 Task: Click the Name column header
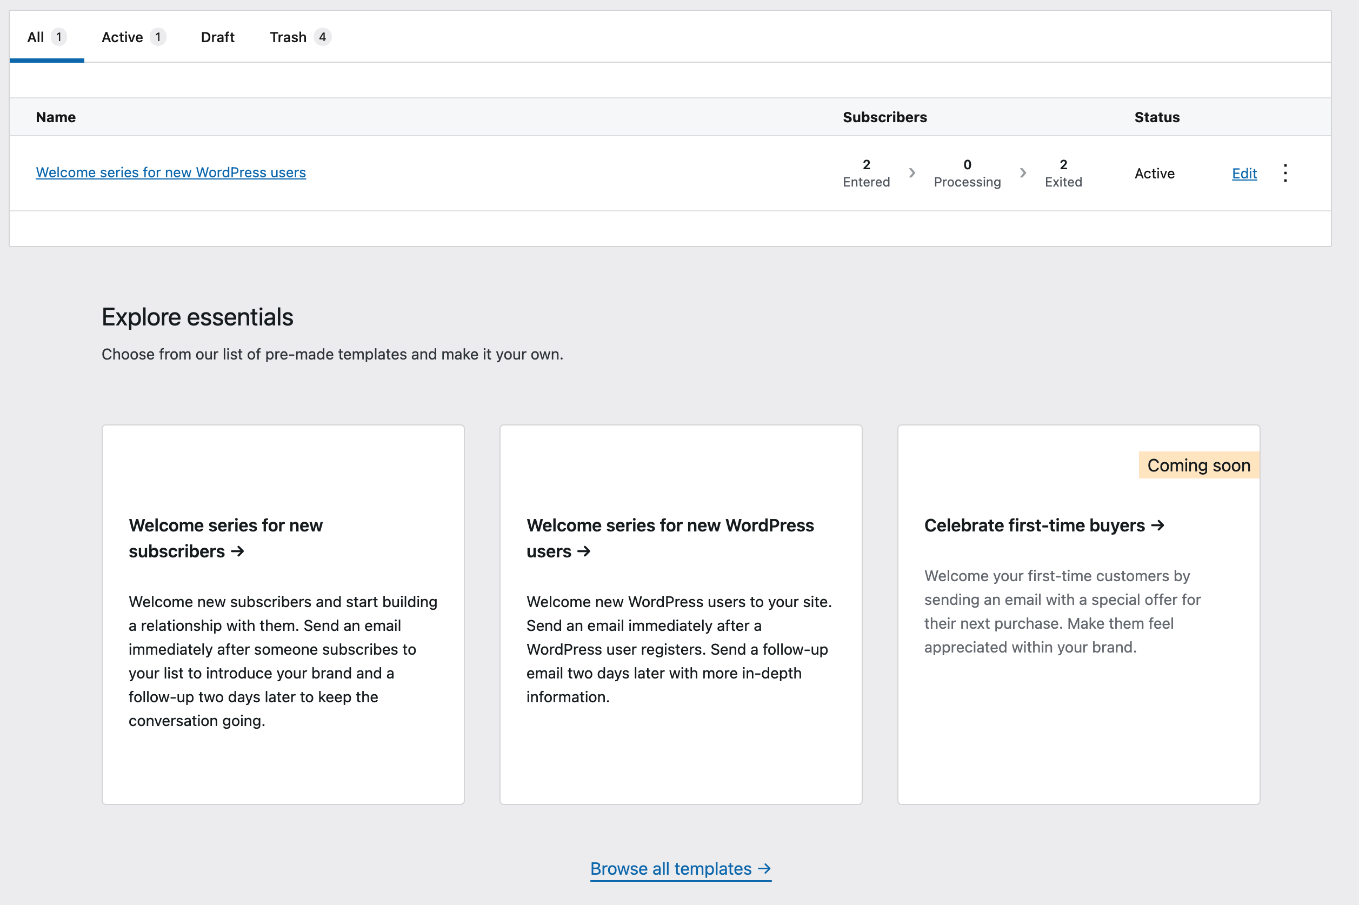pos(55,117)
